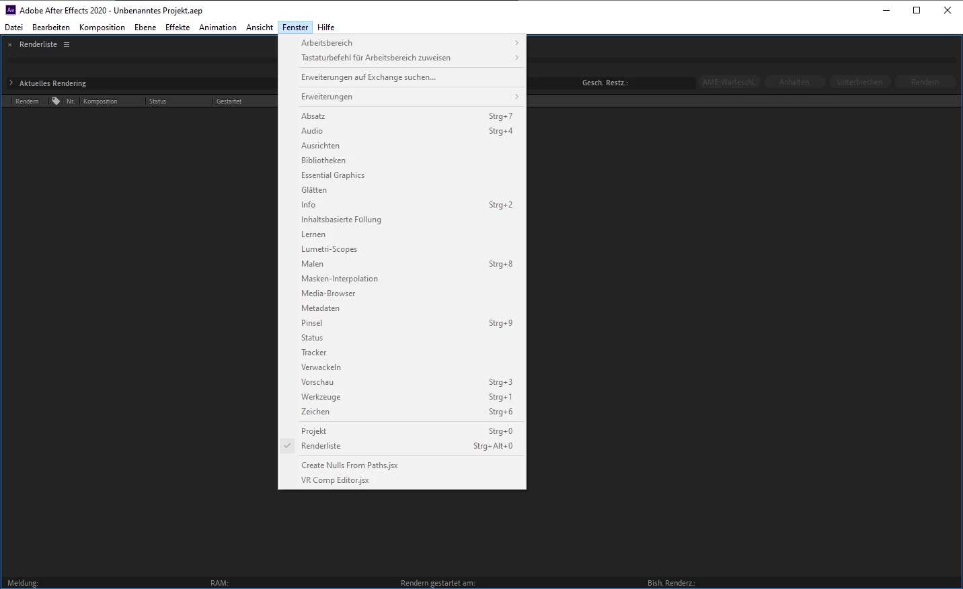Click the Rendern button
The image size is (963, 589).
[x=925, y=82]
